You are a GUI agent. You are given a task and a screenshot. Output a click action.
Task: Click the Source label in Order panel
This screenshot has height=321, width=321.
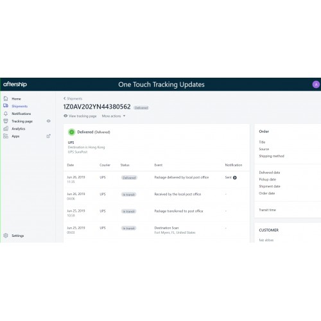tap(264, 149)
